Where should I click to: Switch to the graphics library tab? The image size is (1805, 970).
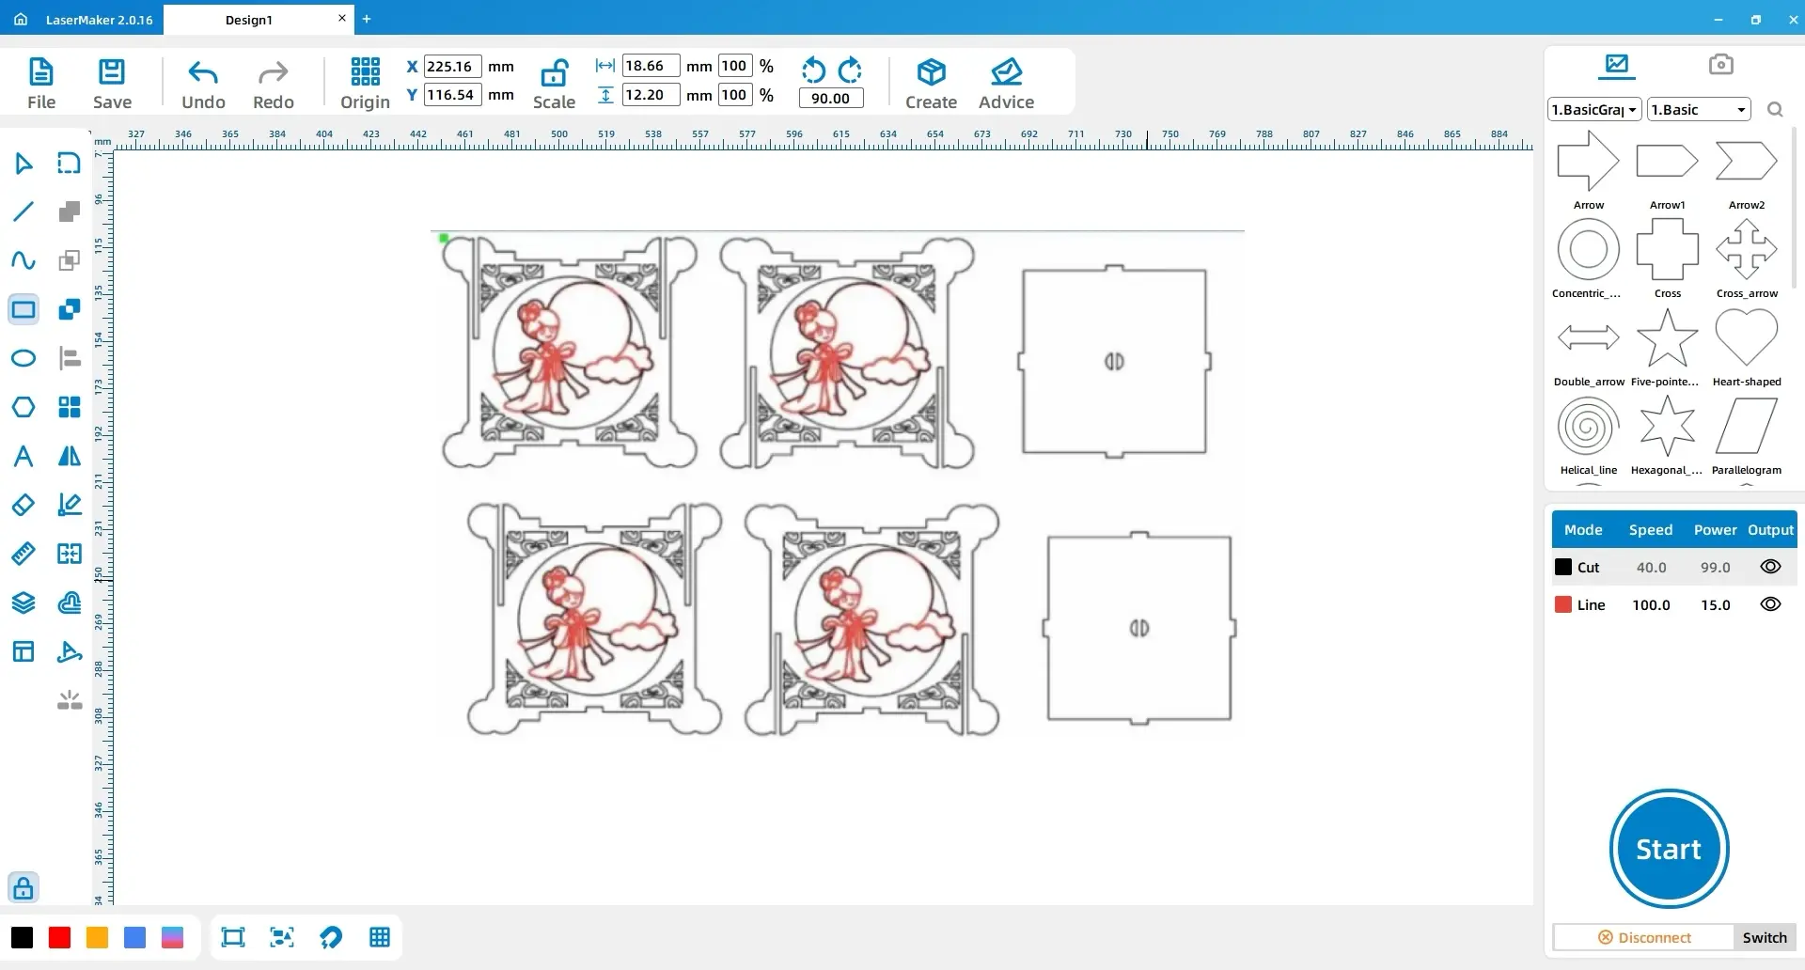(1617, 65)
